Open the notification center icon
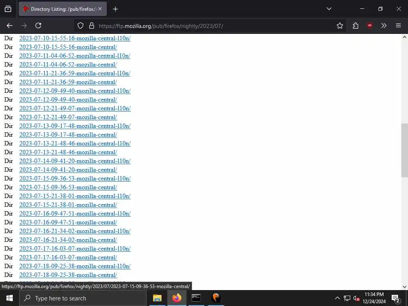The height and width of the screenshot is (306, 408). [x=396, y=298]
